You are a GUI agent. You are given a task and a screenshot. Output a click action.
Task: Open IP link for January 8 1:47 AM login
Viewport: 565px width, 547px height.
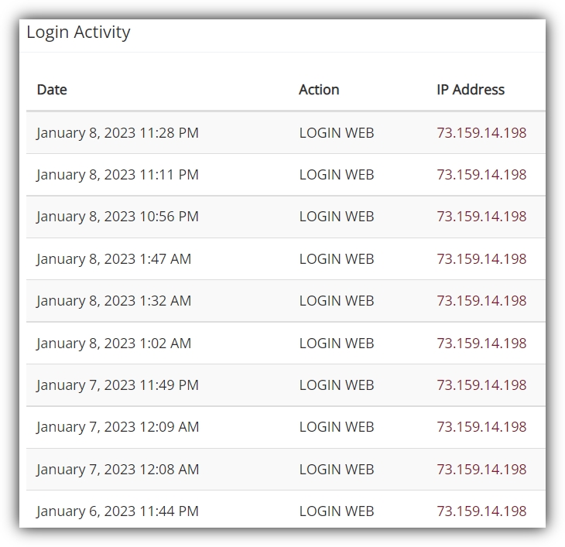pyautogui.click(x=481, y=259)
